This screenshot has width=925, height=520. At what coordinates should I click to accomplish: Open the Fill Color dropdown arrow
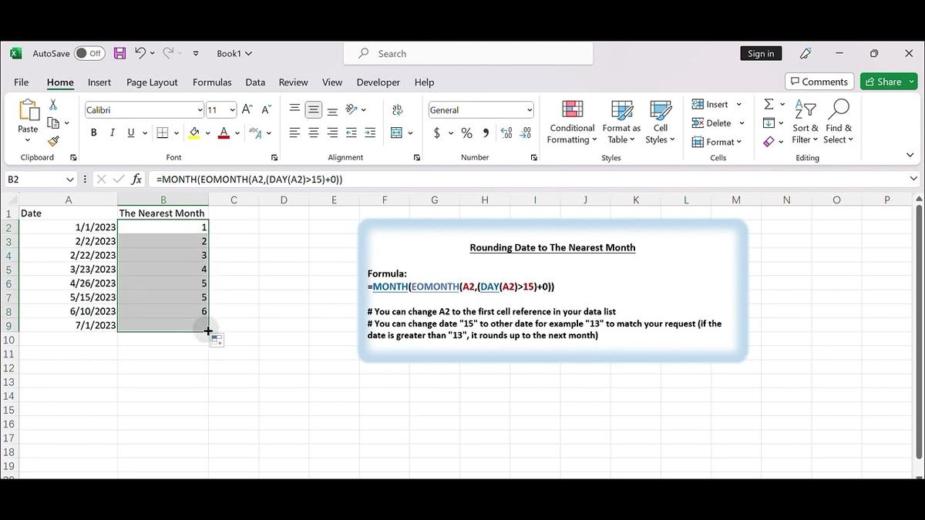(x=207, y=133)
